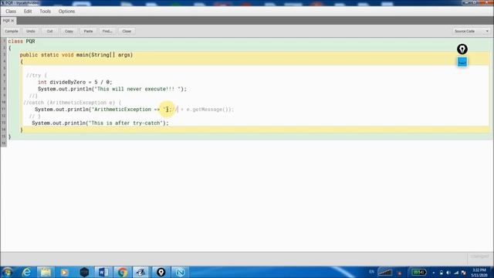The height and width of the screenshot is (278, 494).
Task: Click the network signal tray icon
Action: pyautogui.click(x=456, y=273)
